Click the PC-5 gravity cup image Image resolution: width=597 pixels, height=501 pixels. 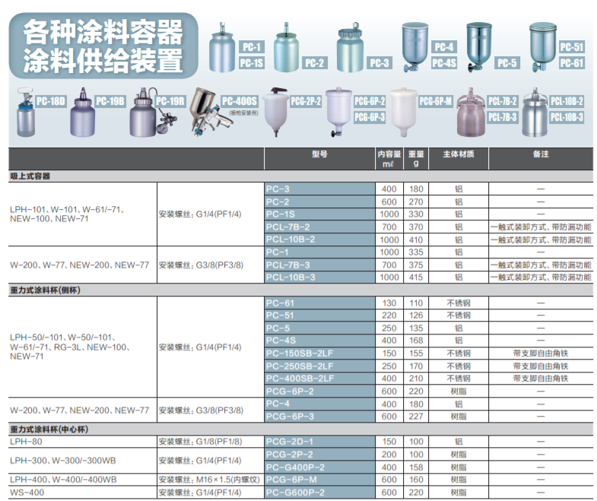tap(479, 47)
